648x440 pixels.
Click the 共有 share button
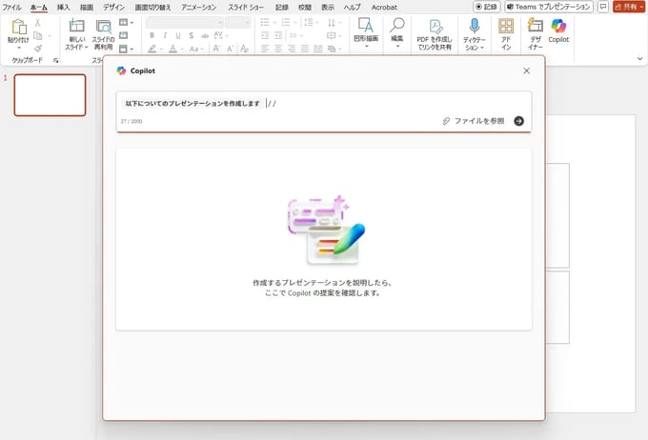(629, 7)
